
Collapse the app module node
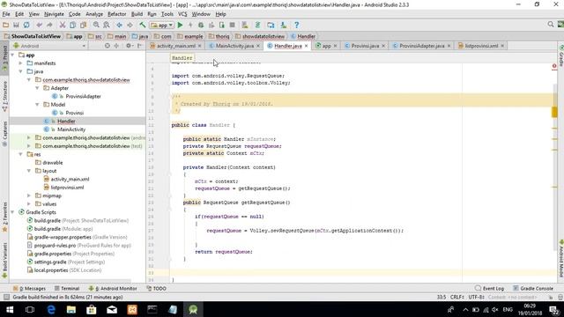pyautogui.click(x=13, y=55)
